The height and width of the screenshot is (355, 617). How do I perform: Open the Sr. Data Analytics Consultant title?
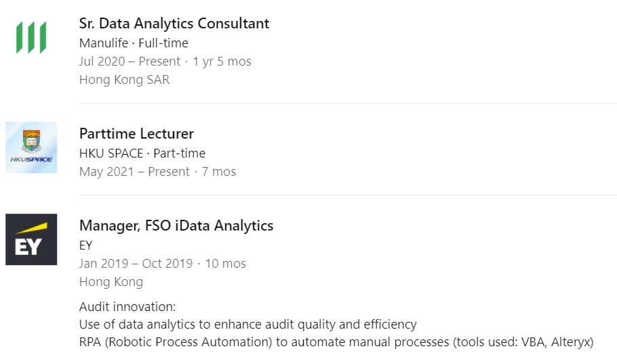pos(174,24)
